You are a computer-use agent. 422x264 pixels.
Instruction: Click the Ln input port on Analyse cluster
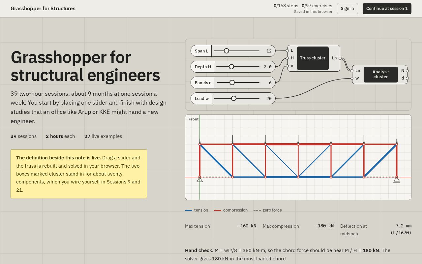[352, 71]
